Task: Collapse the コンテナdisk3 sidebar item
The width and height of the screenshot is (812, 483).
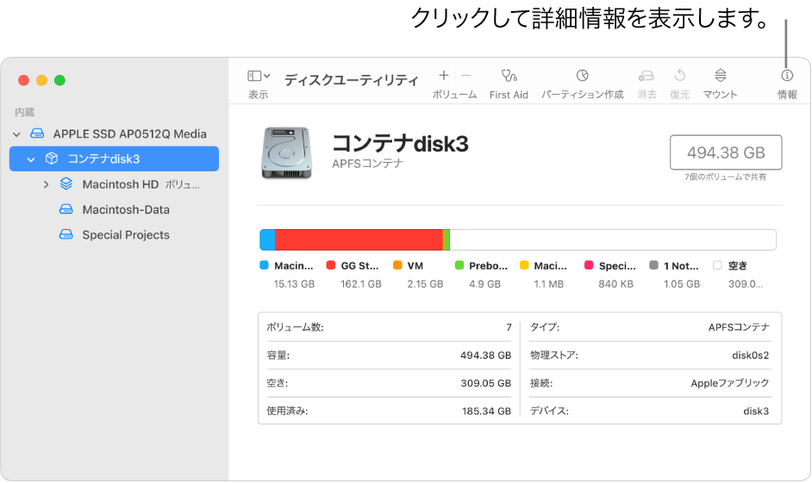Action: pyautogui.click(x=31, y=159)
